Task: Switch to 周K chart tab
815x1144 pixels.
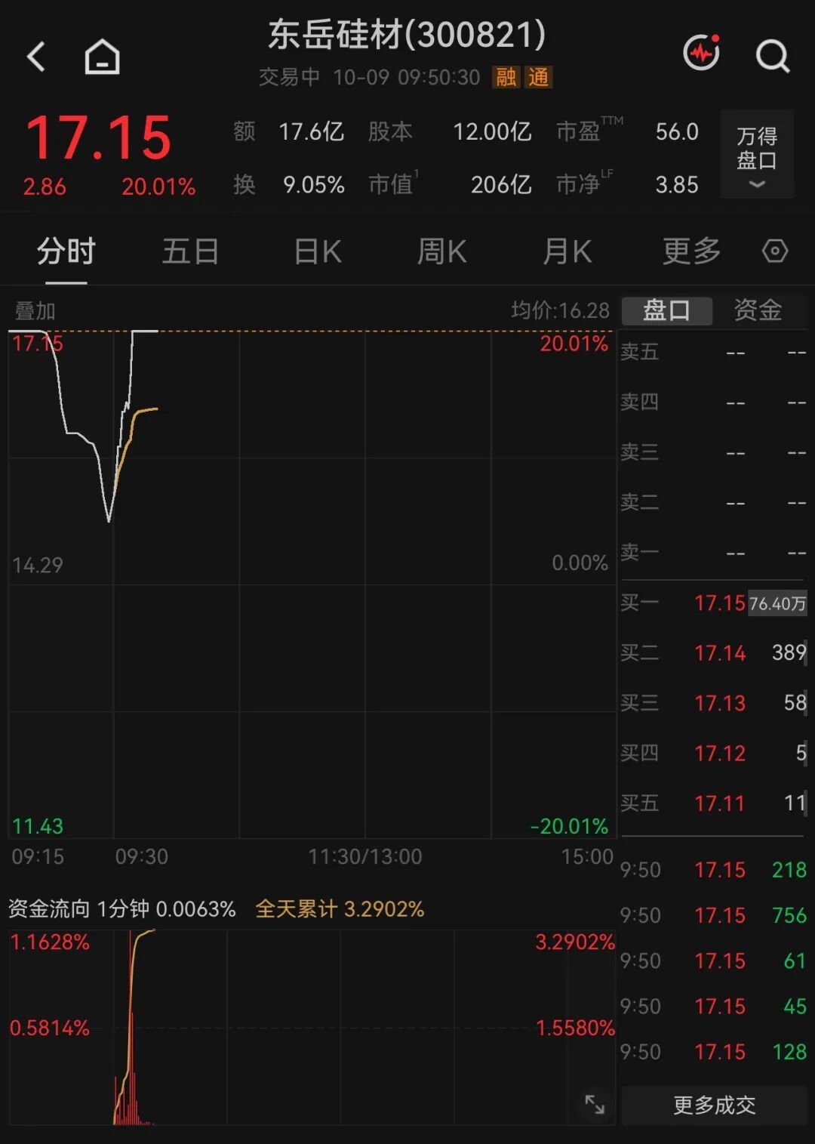Action: click(442, 251)
